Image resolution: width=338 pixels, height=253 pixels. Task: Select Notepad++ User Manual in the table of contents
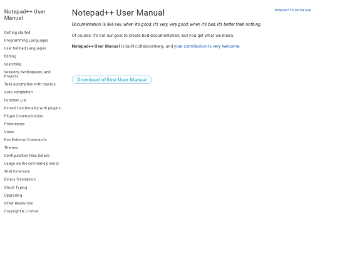pos(293,10)
